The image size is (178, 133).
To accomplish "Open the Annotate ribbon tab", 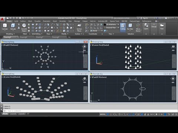I will [x=63, y=21].
